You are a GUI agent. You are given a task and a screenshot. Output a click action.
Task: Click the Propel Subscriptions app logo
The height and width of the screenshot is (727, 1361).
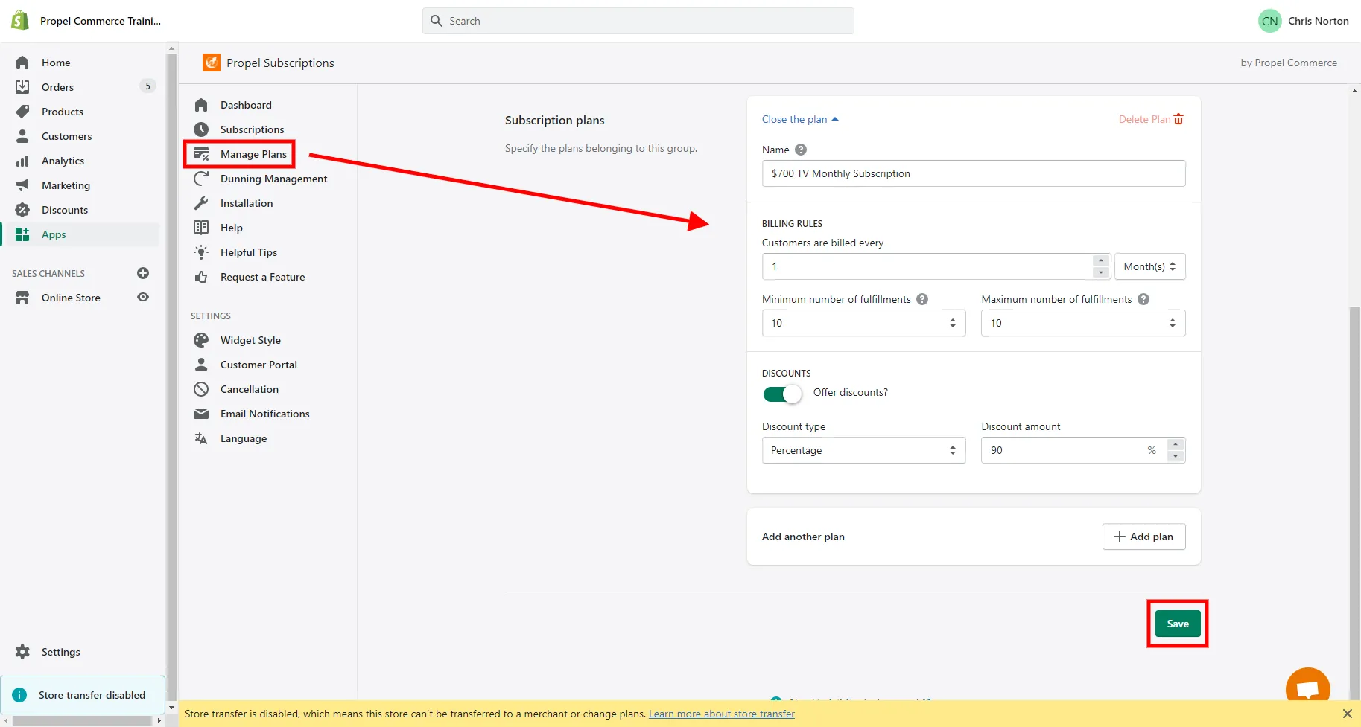pos(212,63)
